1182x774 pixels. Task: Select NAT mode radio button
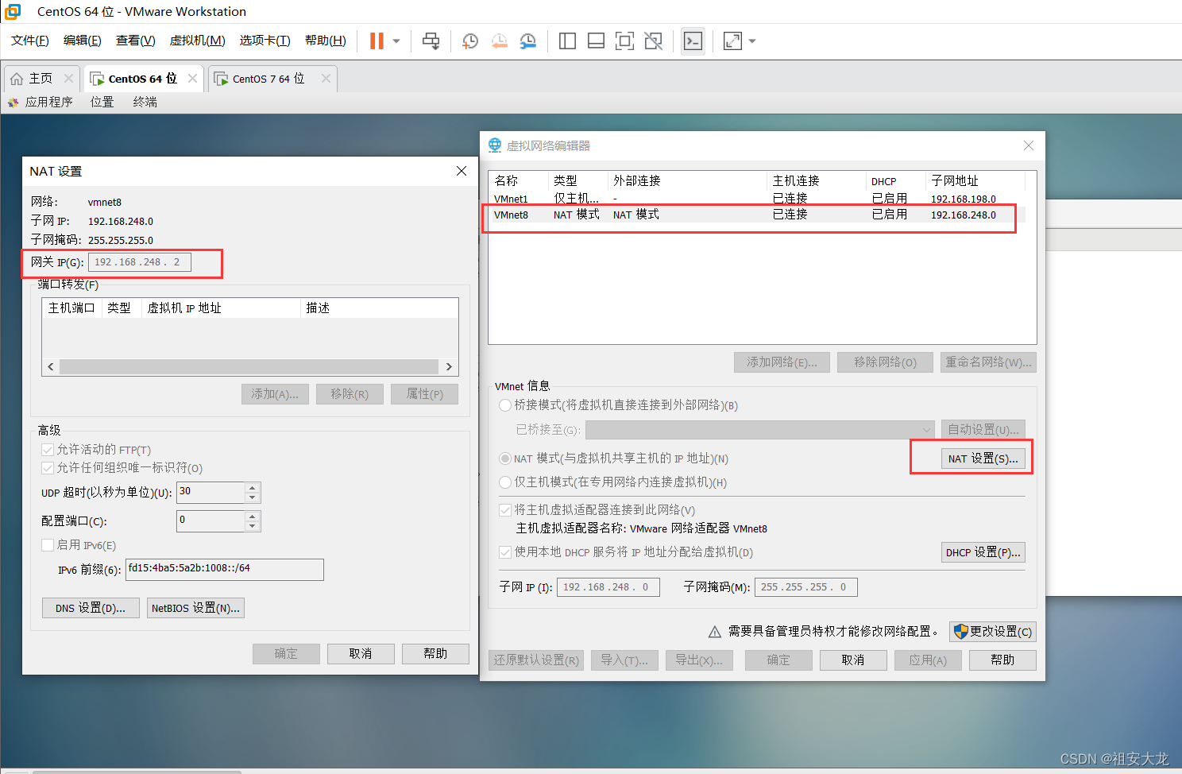click(505, 459)
